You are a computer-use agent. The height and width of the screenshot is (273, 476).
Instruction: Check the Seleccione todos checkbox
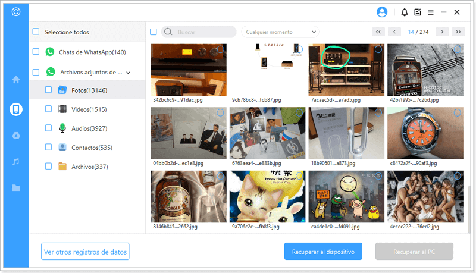(36, 32)
